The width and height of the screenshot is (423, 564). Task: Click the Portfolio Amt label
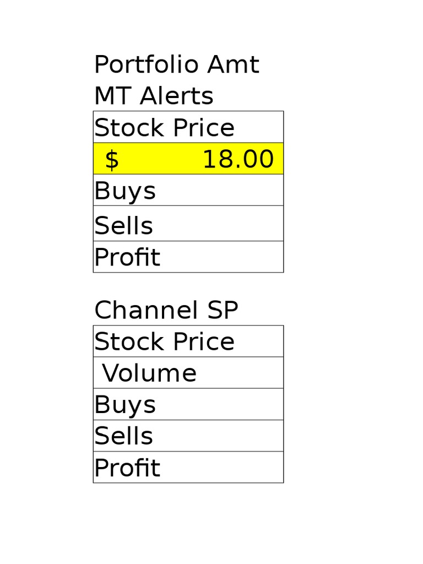(x=176, y=66)
